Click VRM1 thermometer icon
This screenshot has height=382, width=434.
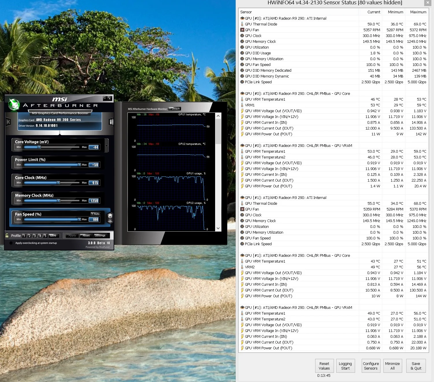coord(242,105)
